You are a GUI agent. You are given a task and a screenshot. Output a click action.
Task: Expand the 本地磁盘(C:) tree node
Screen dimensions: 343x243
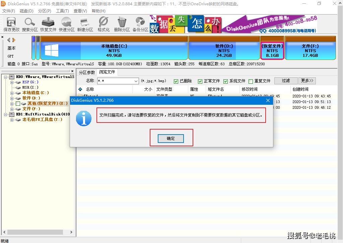click(12, 93)
